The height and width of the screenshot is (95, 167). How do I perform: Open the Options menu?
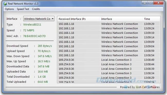coord(9,9)
